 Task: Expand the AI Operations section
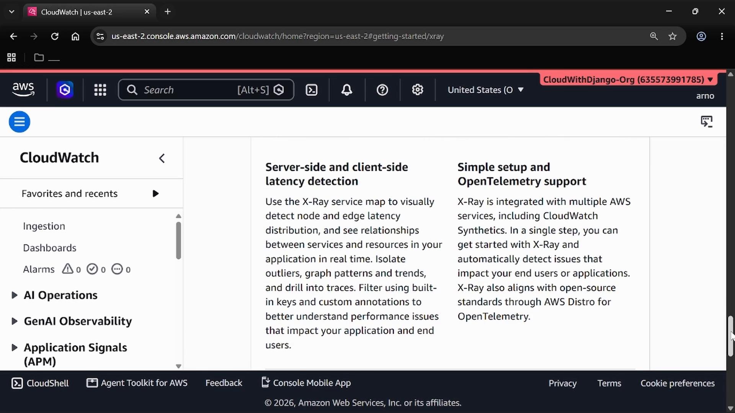pyautogui.click(x=15, y=295)
